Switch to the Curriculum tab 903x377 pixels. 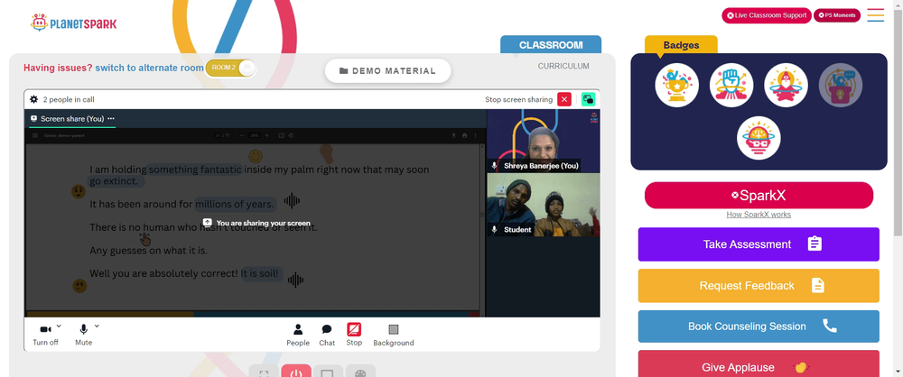[563, 66]
